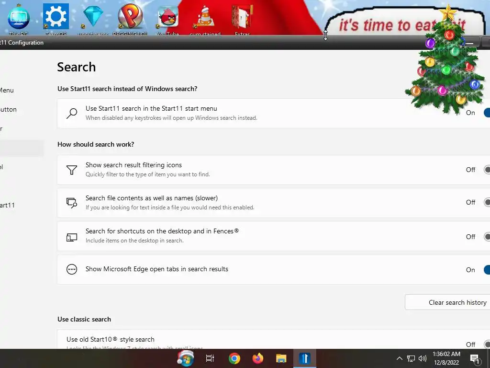Open the network tray icon
This screenshot has height=368, width=490.
point(411,358)
